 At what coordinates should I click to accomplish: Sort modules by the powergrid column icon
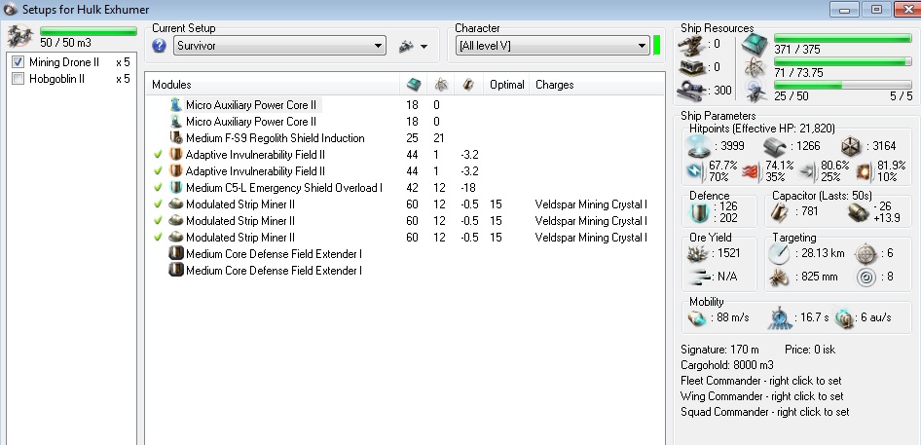tap(441, 85)
